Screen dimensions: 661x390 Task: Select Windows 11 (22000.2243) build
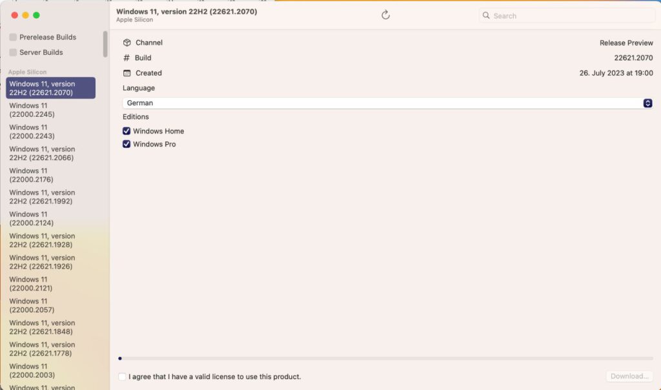click(x=50, y=132)
